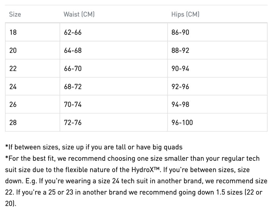Screen dimensions: 274x214
Task: Click the Size column header
Action: tap(15, 14)
